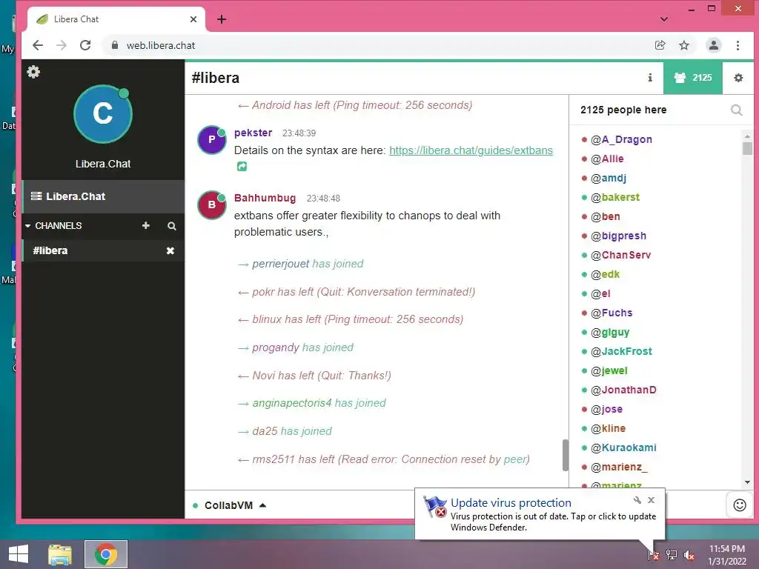Select the Libera.Chat server entry
The height and width of the screenshot is (569, 759).
(103, 196)
